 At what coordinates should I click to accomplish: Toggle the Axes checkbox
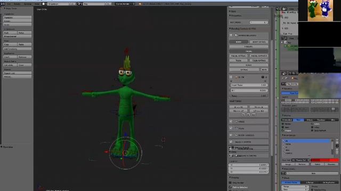(283, 127)
